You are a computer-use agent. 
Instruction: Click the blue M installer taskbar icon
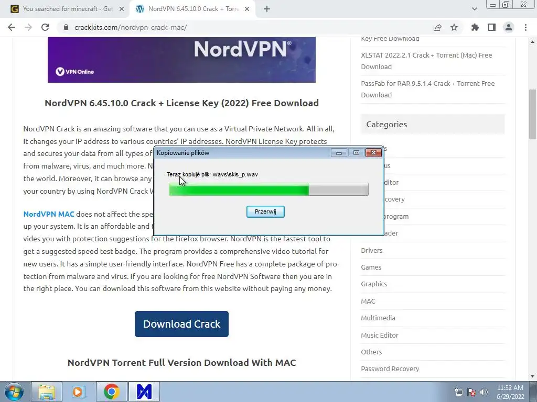[144, 392]
